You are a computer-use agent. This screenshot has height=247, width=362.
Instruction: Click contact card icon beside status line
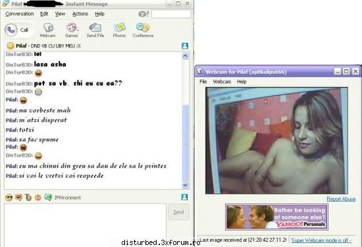click(x=185, y=45)
